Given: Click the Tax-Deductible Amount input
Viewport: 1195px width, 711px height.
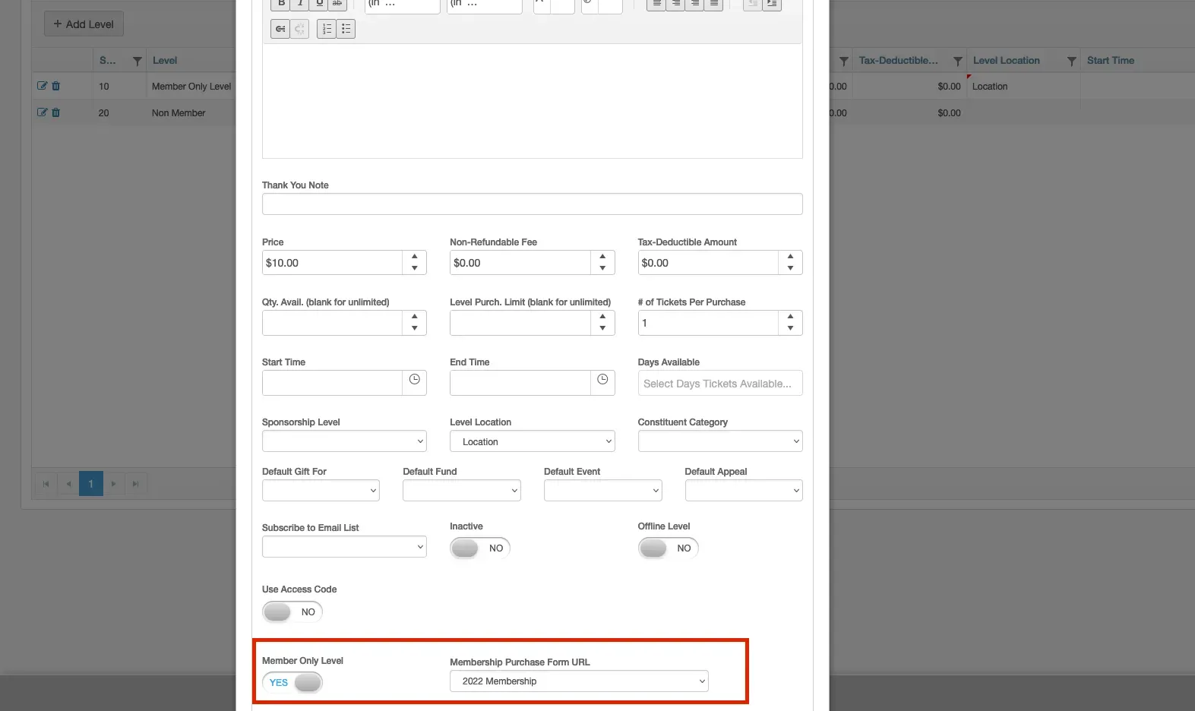Looking at the screenshot, I should pyautogui.click(x=708, y=263).
